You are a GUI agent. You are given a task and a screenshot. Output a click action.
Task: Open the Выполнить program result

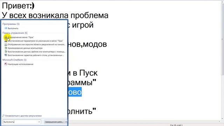(x=13, y=28)
